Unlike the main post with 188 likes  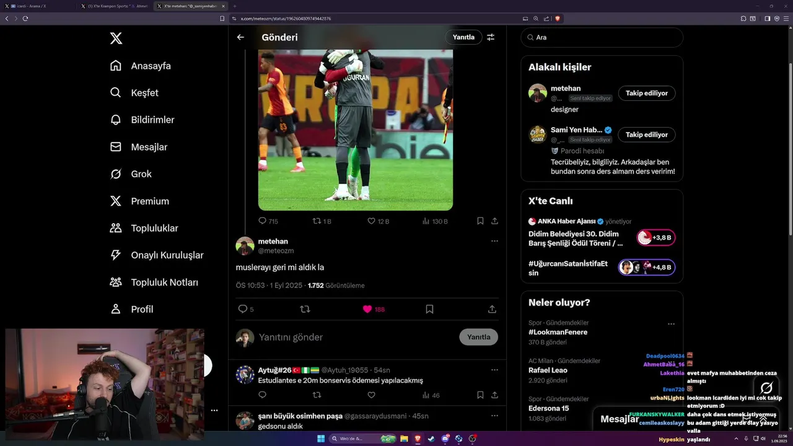click(374, 309)
